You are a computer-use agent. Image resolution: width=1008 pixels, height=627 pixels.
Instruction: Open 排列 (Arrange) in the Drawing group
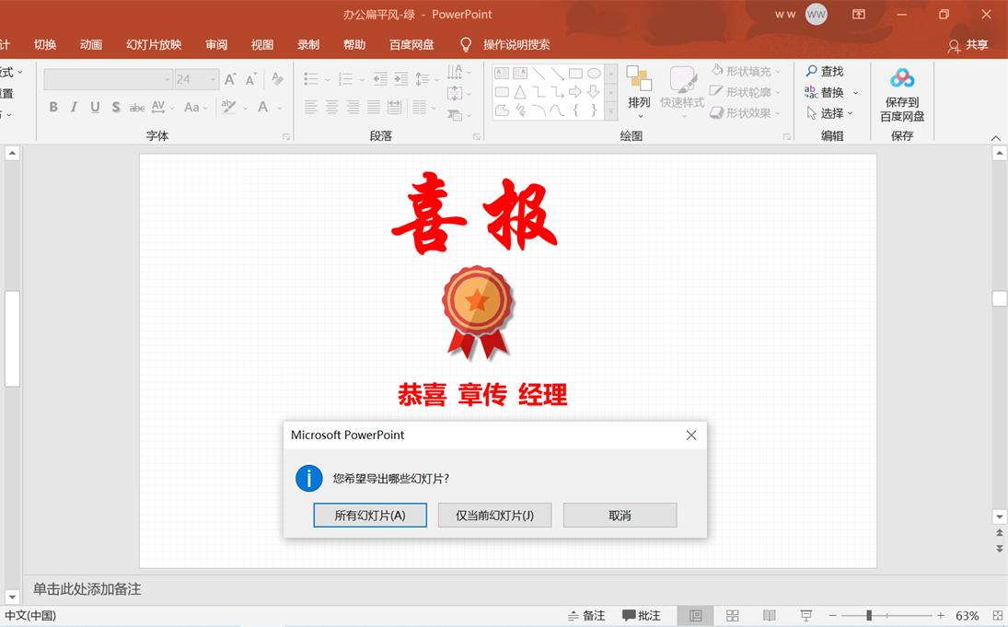pos(639,89)
